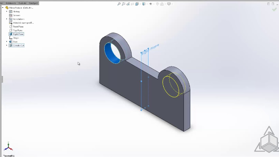Click the Annotations folder icon
The height and width of the screenshot is (157, 279).
click(11, 19)
